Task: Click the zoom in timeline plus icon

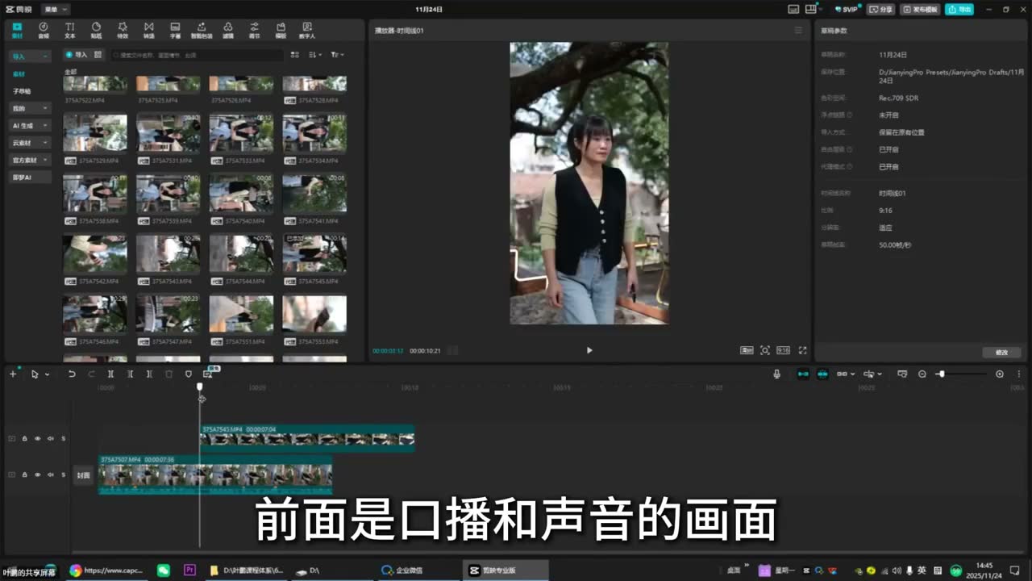Action: (1000, 374)
